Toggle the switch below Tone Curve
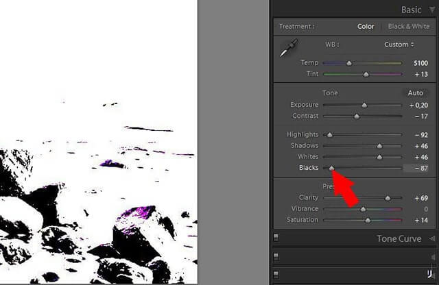 [276, 257]
